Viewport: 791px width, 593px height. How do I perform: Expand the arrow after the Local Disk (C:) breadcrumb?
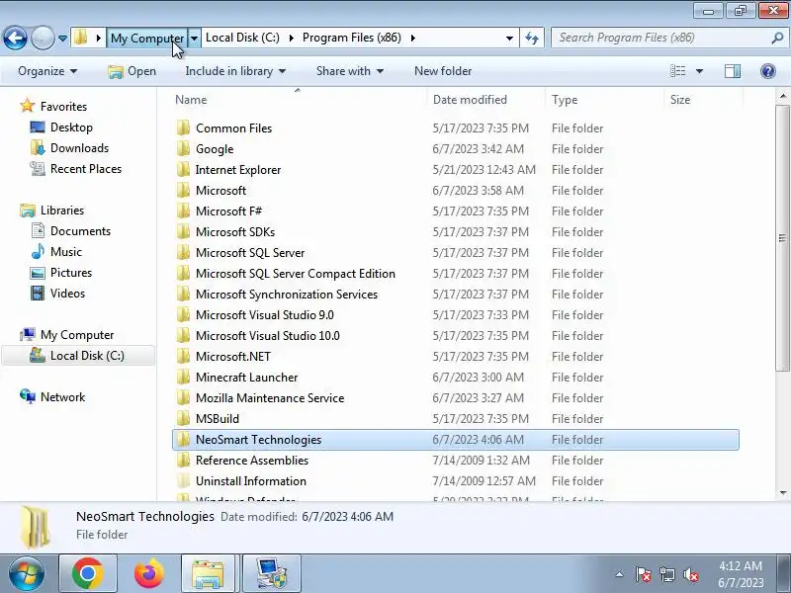(x=291, y=38)
